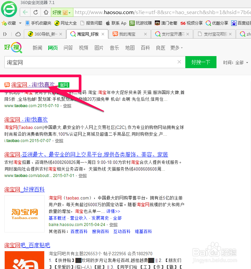Open 快照 for i.taobao.com result

click(x=59, y=141)
